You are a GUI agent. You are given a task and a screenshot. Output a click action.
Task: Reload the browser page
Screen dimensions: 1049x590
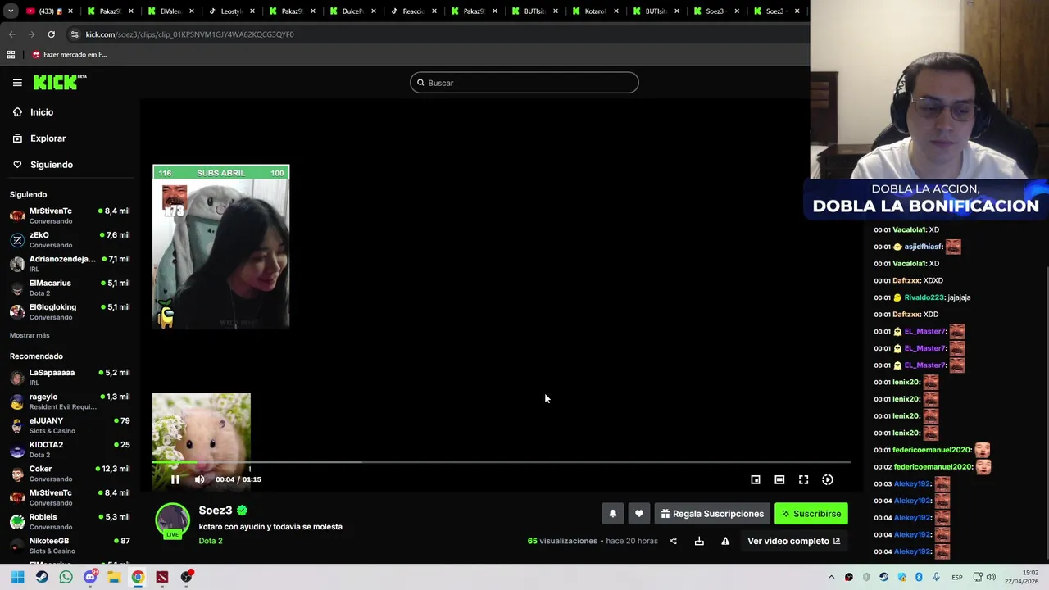tap(51, 34)
